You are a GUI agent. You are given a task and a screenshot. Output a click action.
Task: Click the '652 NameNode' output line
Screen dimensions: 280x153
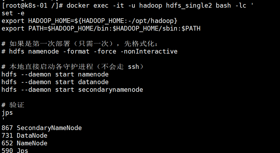tap(24, 143)
